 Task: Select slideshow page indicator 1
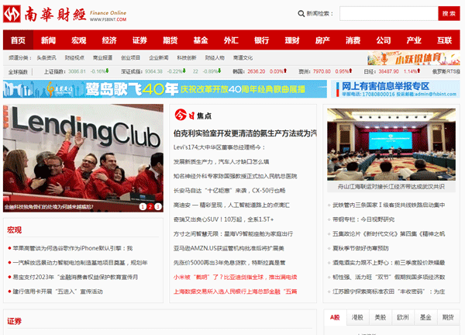point(143,206)
